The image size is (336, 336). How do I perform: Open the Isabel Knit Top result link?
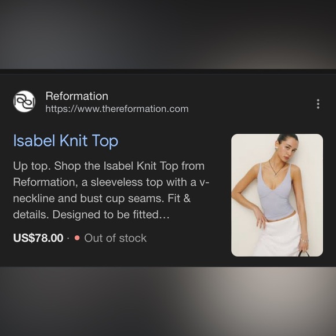(x=65, y=141)
